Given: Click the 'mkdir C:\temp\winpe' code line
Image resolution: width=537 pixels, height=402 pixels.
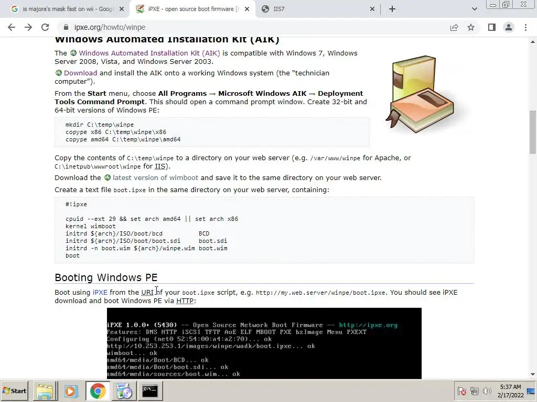Looking at the screenshot, I should pyautogui.click(x=100, y=125).
